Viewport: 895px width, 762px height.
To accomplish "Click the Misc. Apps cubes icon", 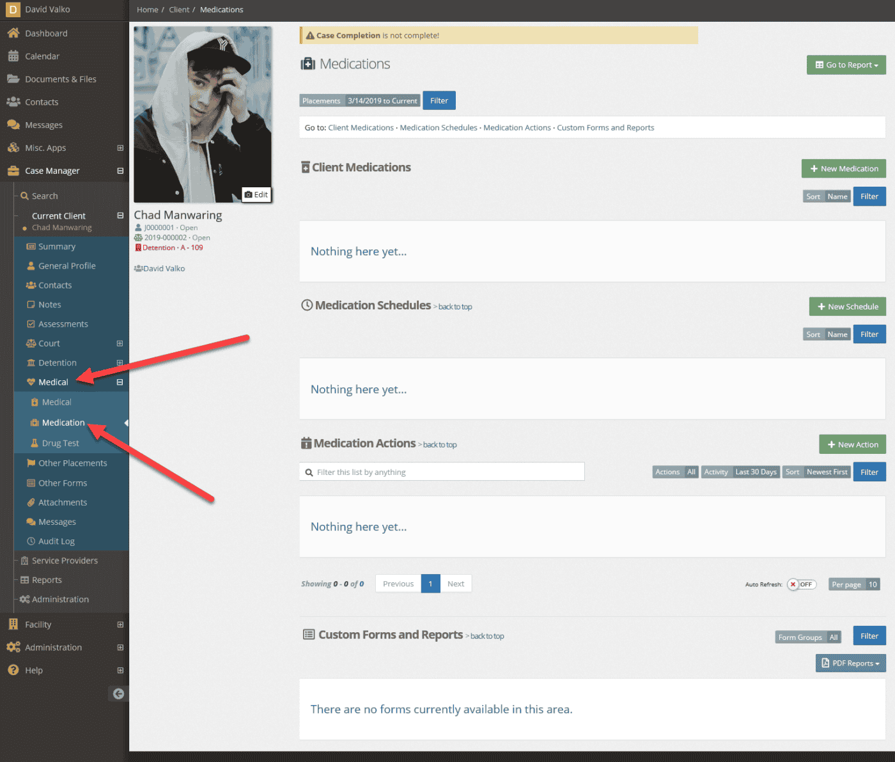I will point(13,148).
